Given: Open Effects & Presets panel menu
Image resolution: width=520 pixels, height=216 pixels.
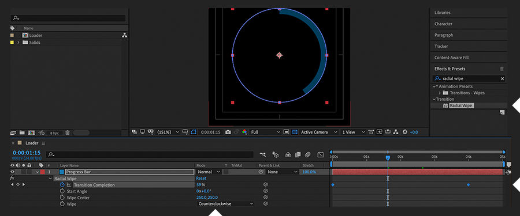Looking at the screenshot, I should pyautogui.click(x=502, y=69).
